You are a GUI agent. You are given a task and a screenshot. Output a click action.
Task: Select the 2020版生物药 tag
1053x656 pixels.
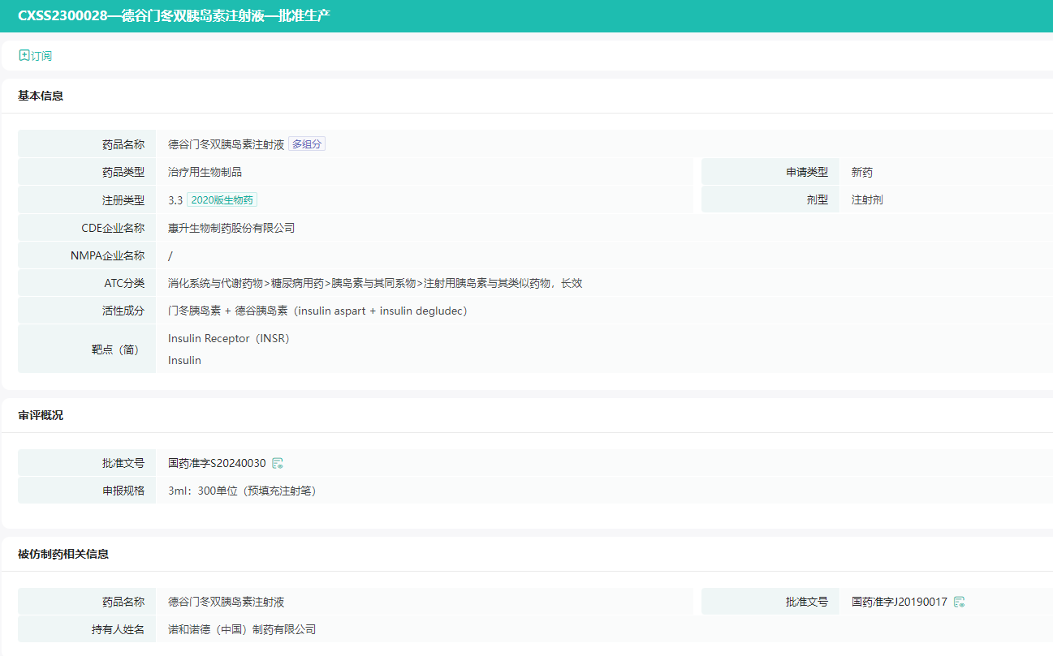(x=222, y=200)
